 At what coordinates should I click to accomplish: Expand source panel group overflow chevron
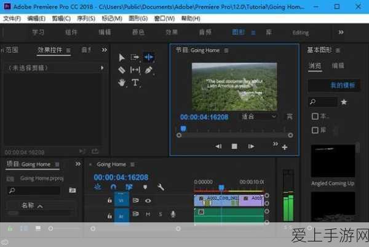click(x=105, y=50)
